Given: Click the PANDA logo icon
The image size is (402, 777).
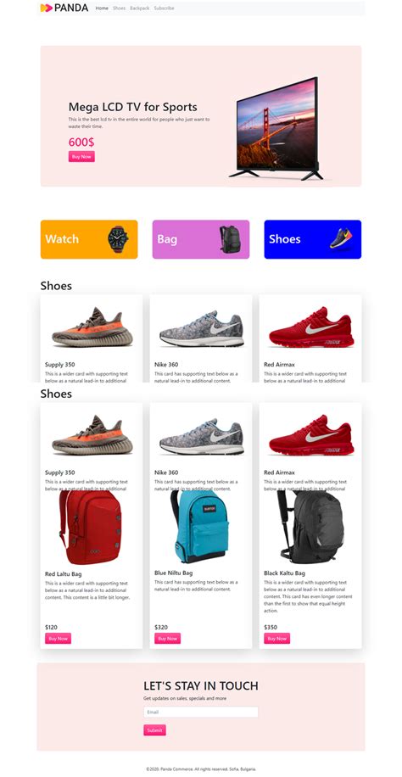Looking at the screenshot, I should (x=46, y=8).
